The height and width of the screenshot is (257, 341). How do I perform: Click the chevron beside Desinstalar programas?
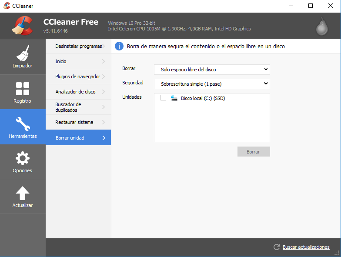pos(104,46)
